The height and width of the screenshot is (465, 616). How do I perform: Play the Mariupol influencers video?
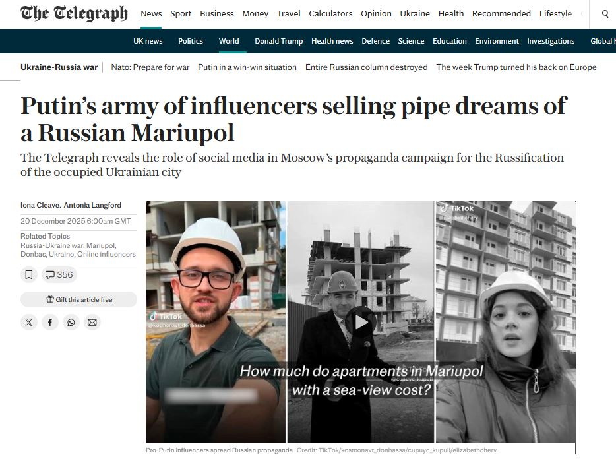pos(361,322)
